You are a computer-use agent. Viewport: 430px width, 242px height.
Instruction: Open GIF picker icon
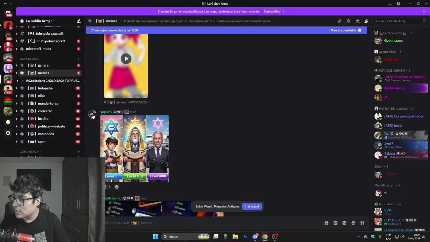(335, 223)
